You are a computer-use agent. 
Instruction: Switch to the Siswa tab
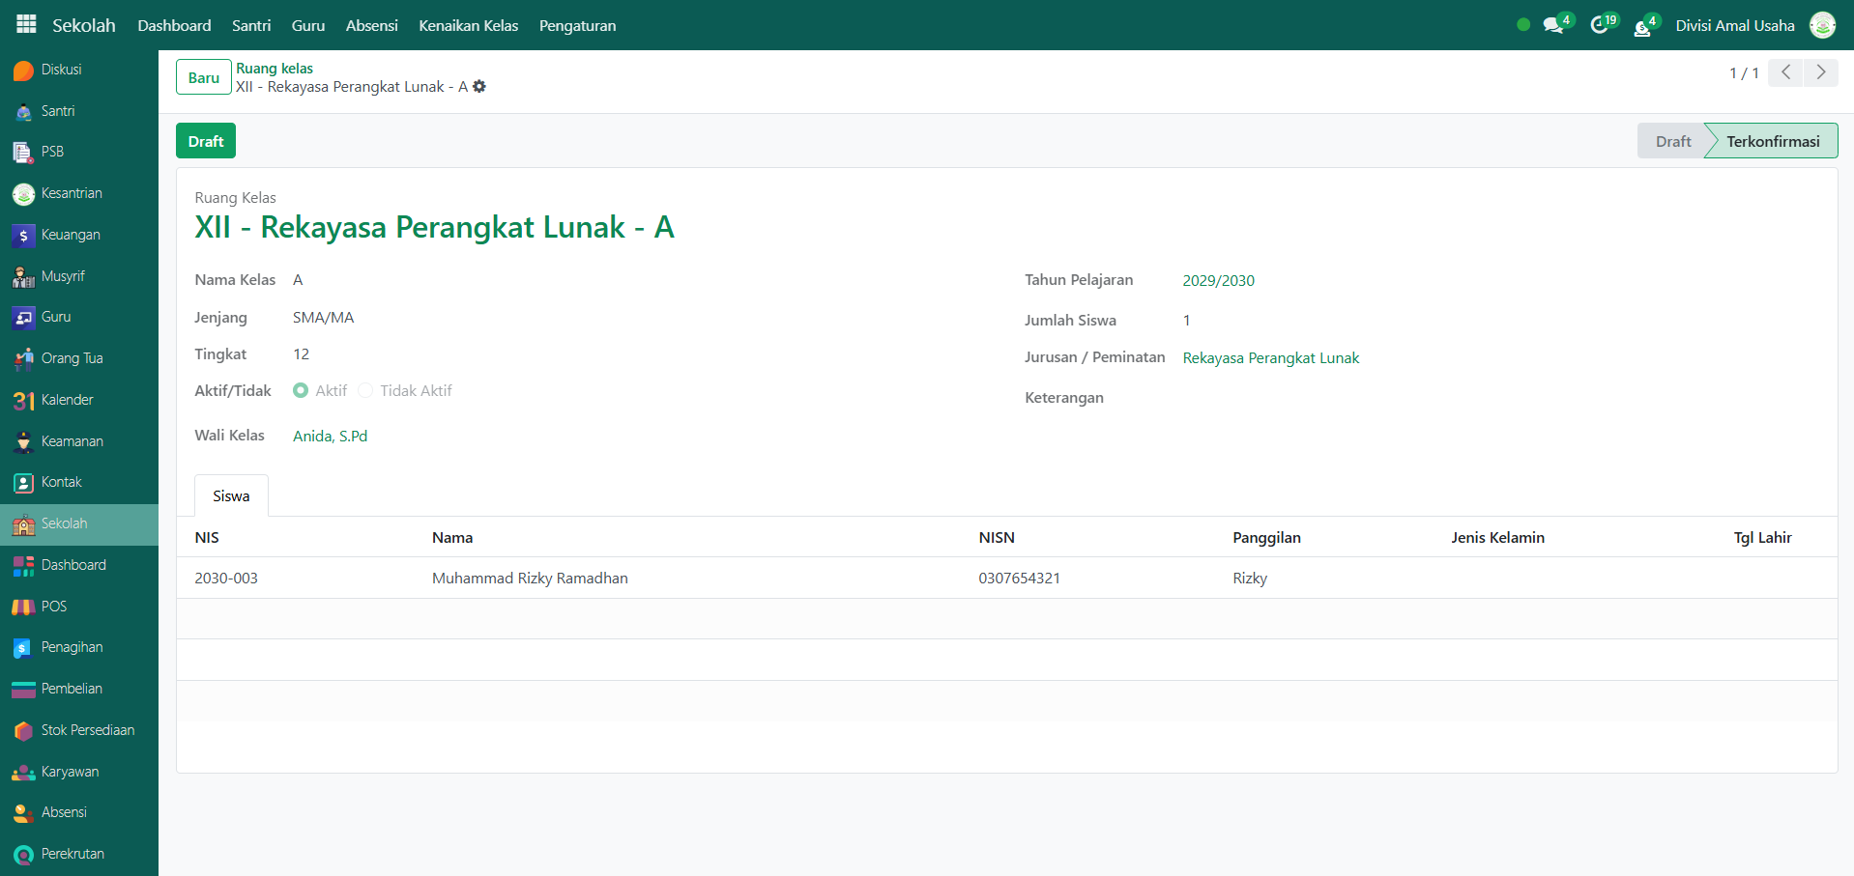click(231, 495)
